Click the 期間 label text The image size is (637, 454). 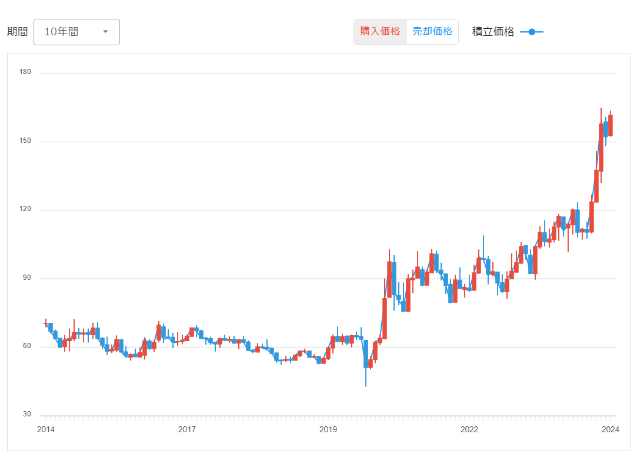tap(17, 32)
